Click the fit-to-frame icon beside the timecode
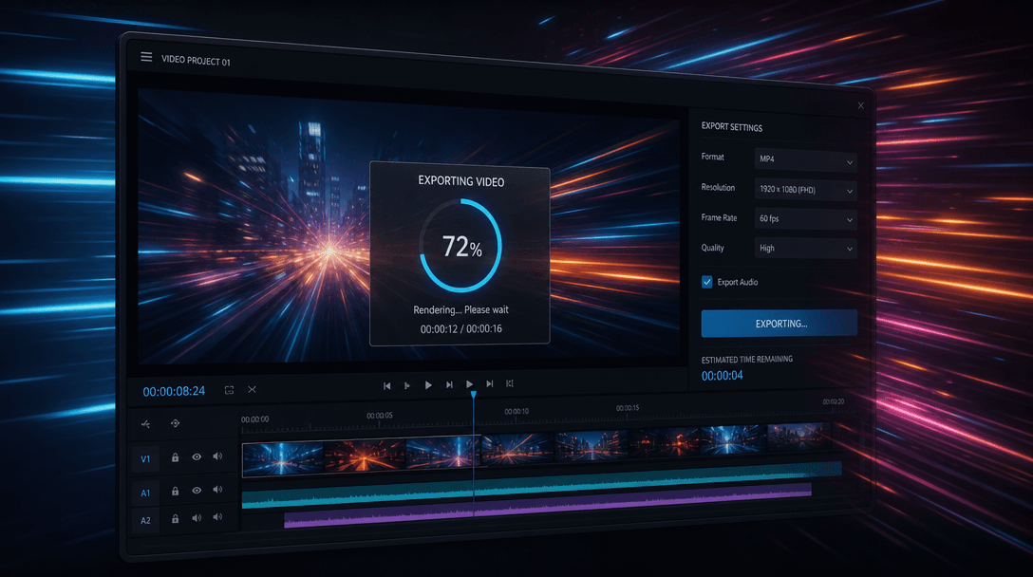 click(229, 390)
